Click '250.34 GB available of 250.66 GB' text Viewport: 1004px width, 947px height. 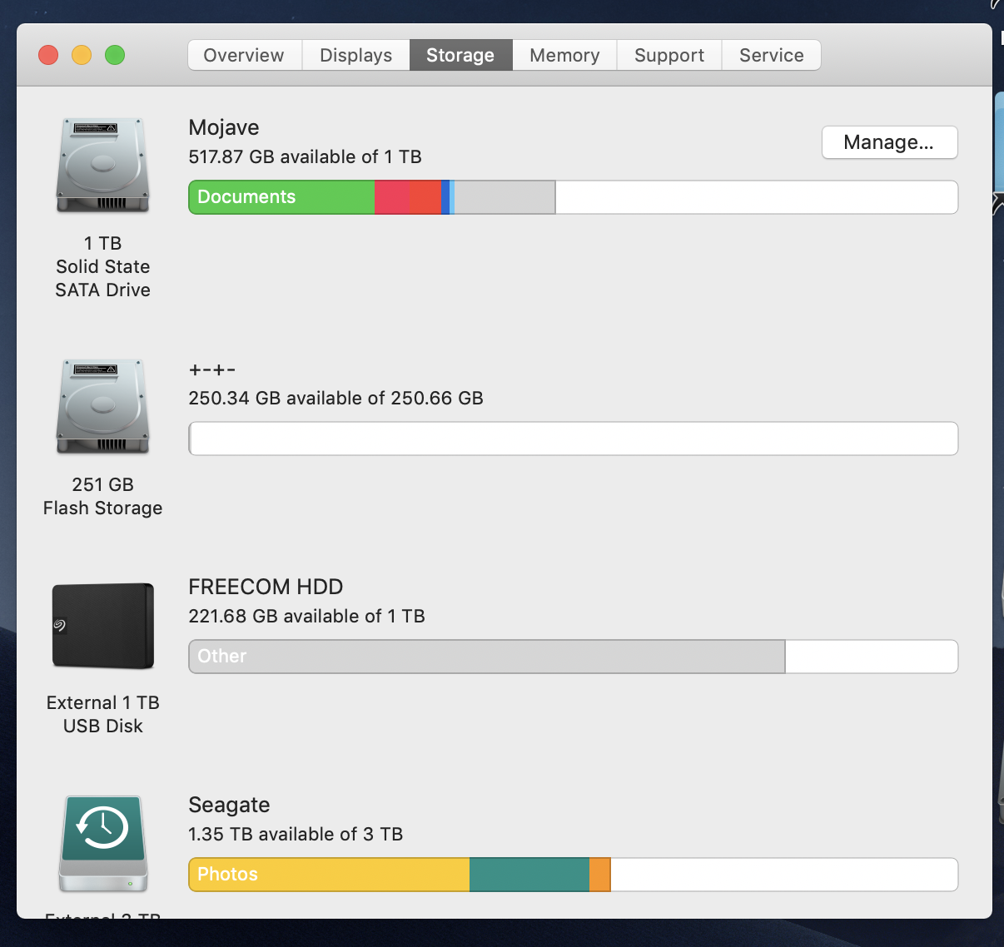point(335,398)
